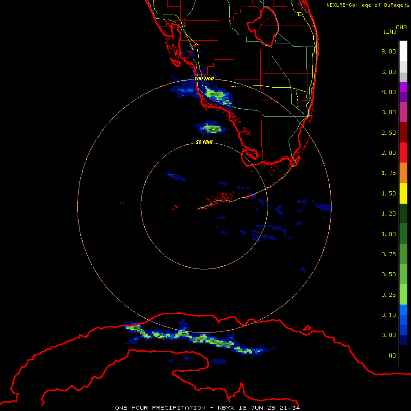Select the 2.50 legend value
The width and height of the screenshot is (411, 411).
tap(389, 132)
